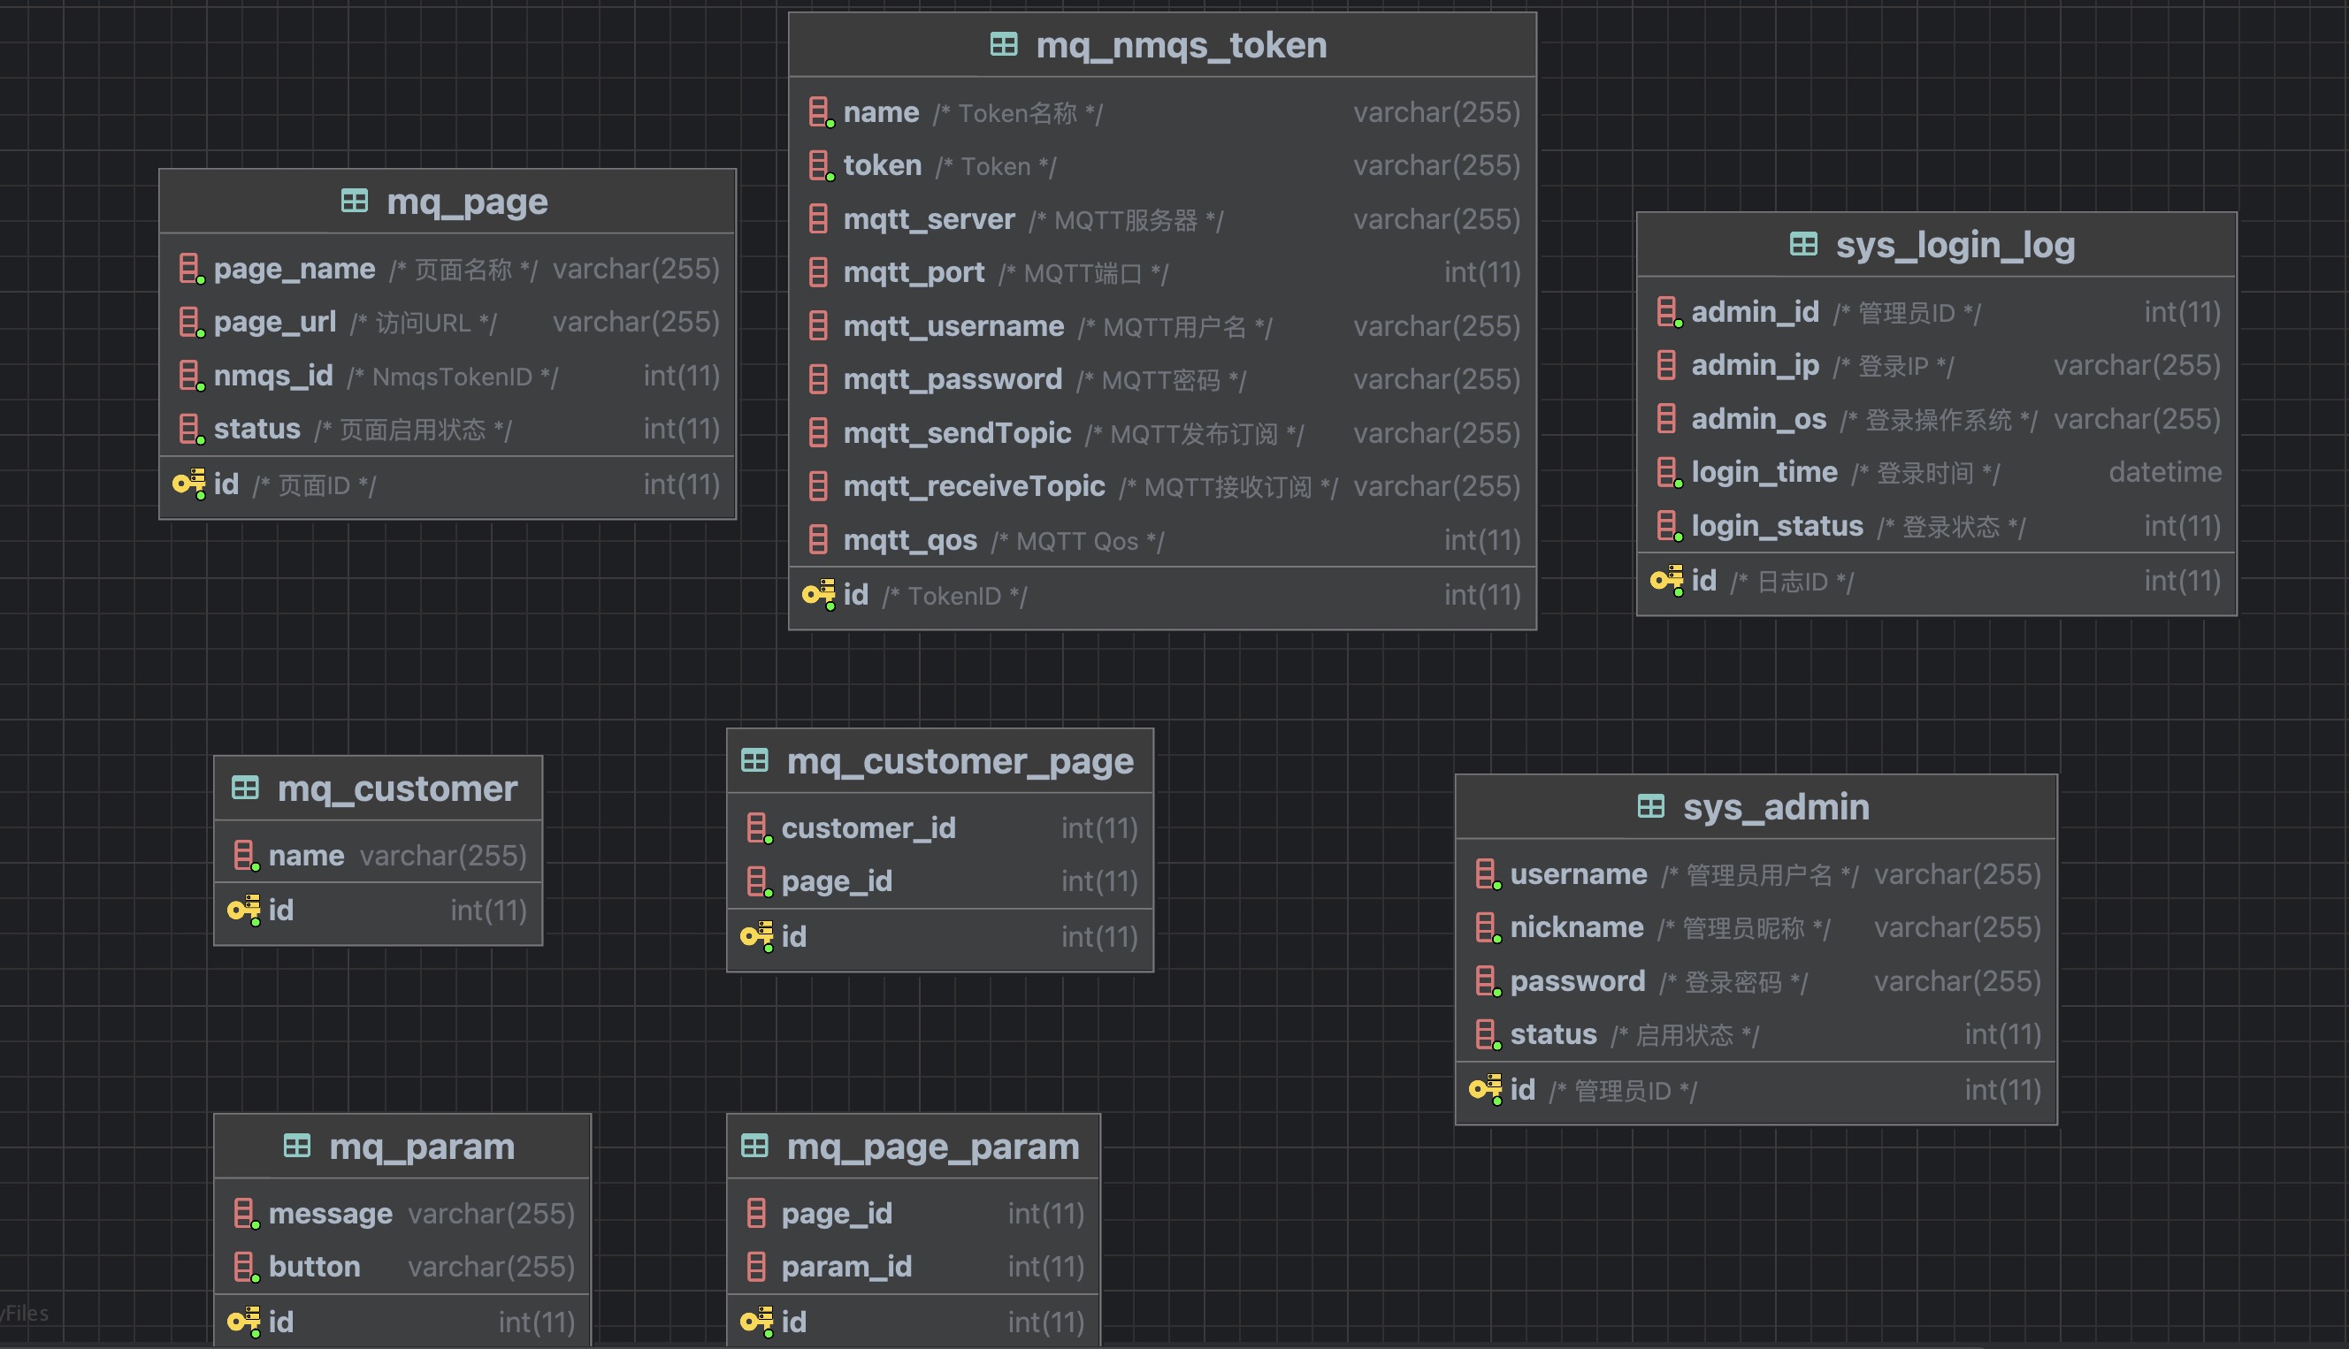Select the mq_page table header
Screen dimensions: 2349x1349
448,201
